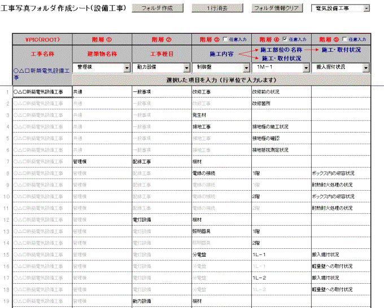Select 耐熱耐火処理の状況 in row 9
Image resolution: width=384 pixels, height=308 pixels.
(341, 185)
